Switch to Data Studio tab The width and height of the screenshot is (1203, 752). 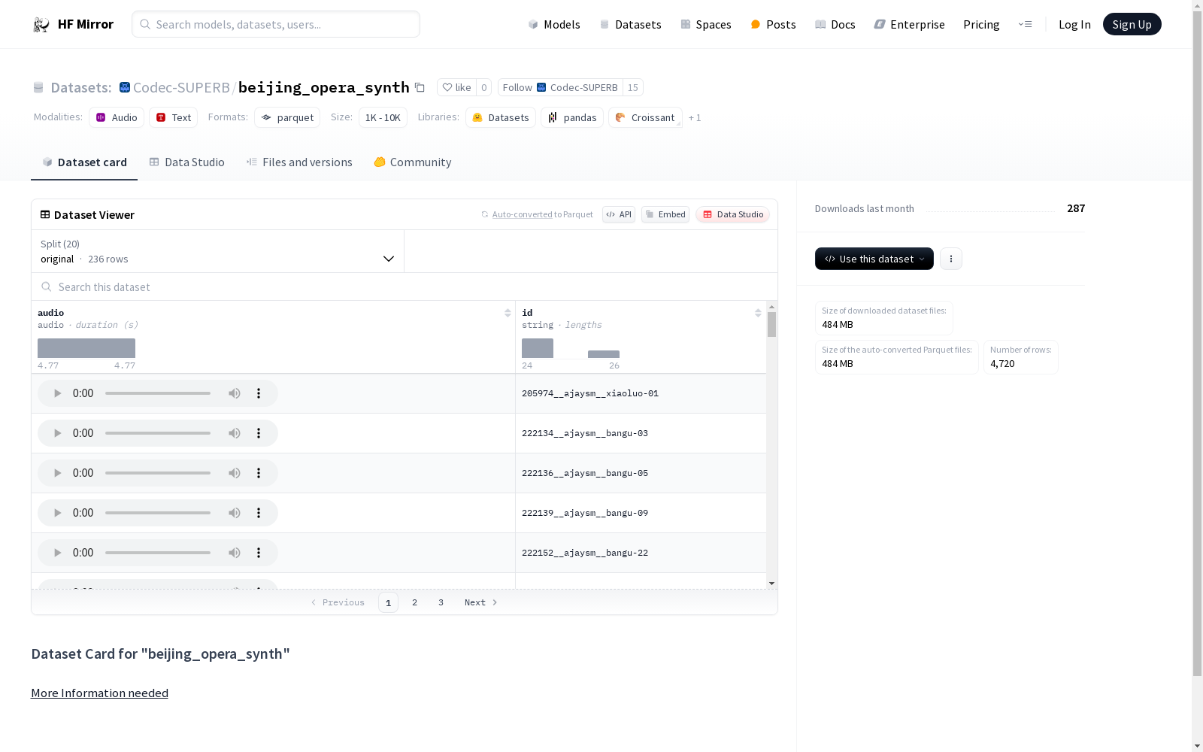[186, 162]
